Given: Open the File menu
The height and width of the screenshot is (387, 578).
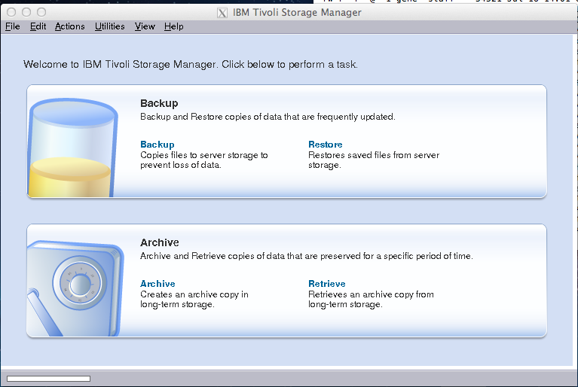Looking at the screenshot, I should coord(12,26).
